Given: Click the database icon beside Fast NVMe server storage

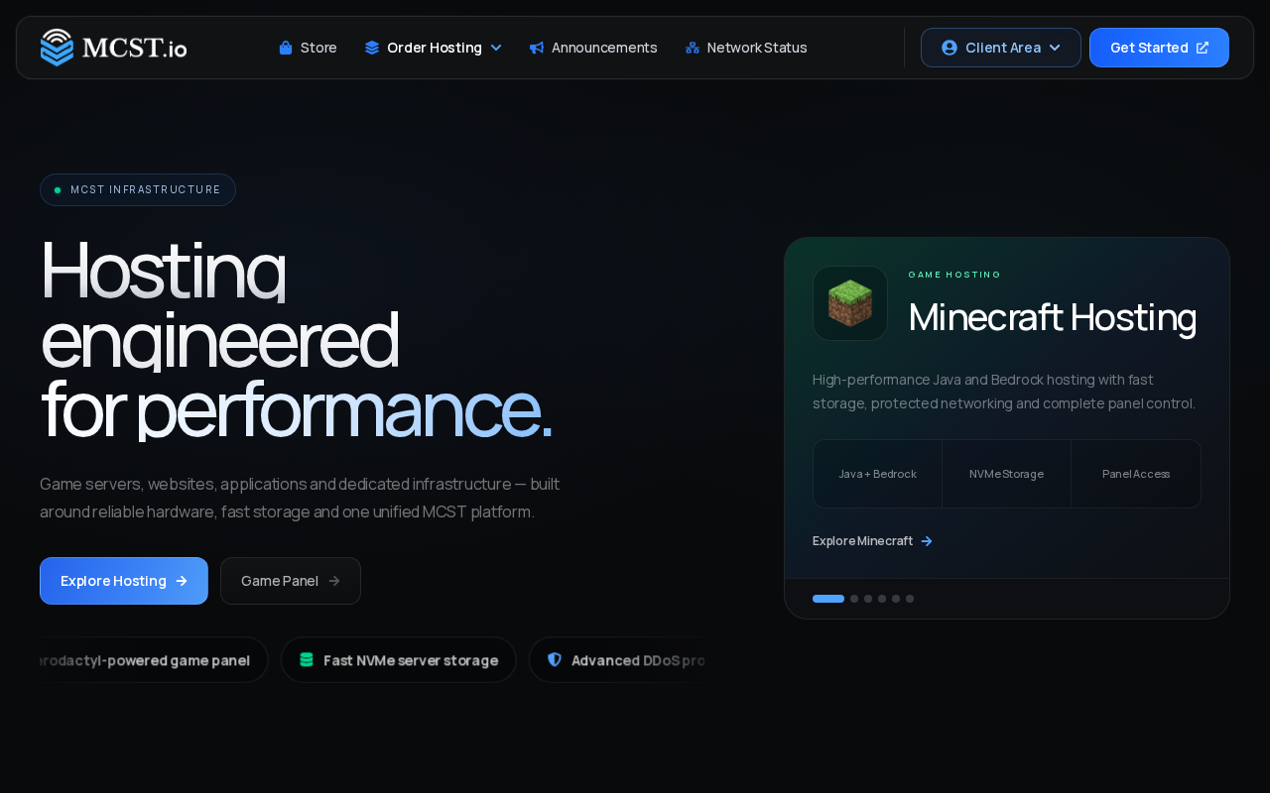Looking at the screenshot, I should click(307, 660).
